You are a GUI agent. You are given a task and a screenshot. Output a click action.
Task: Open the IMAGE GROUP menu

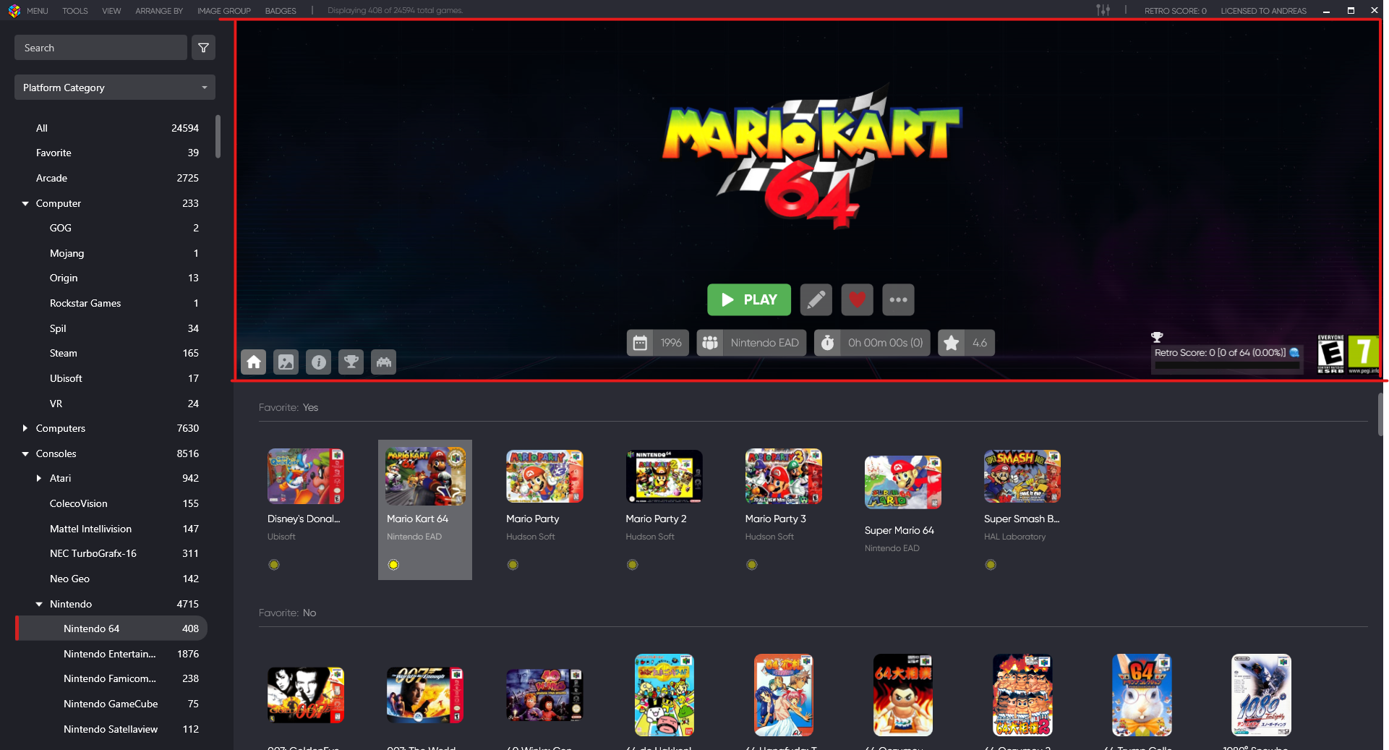(224, 11)
